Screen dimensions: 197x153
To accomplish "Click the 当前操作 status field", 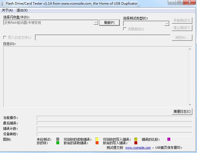I will (x=114, y=118).
